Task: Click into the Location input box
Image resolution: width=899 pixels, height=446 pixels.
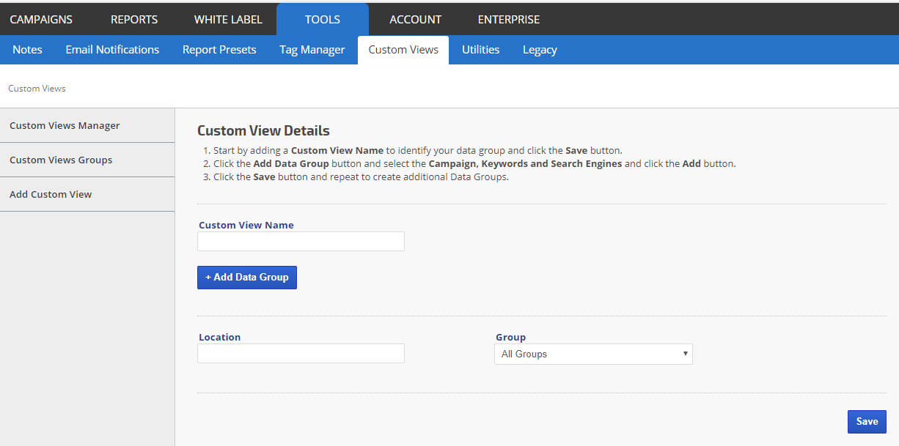Action: point(301,354)
